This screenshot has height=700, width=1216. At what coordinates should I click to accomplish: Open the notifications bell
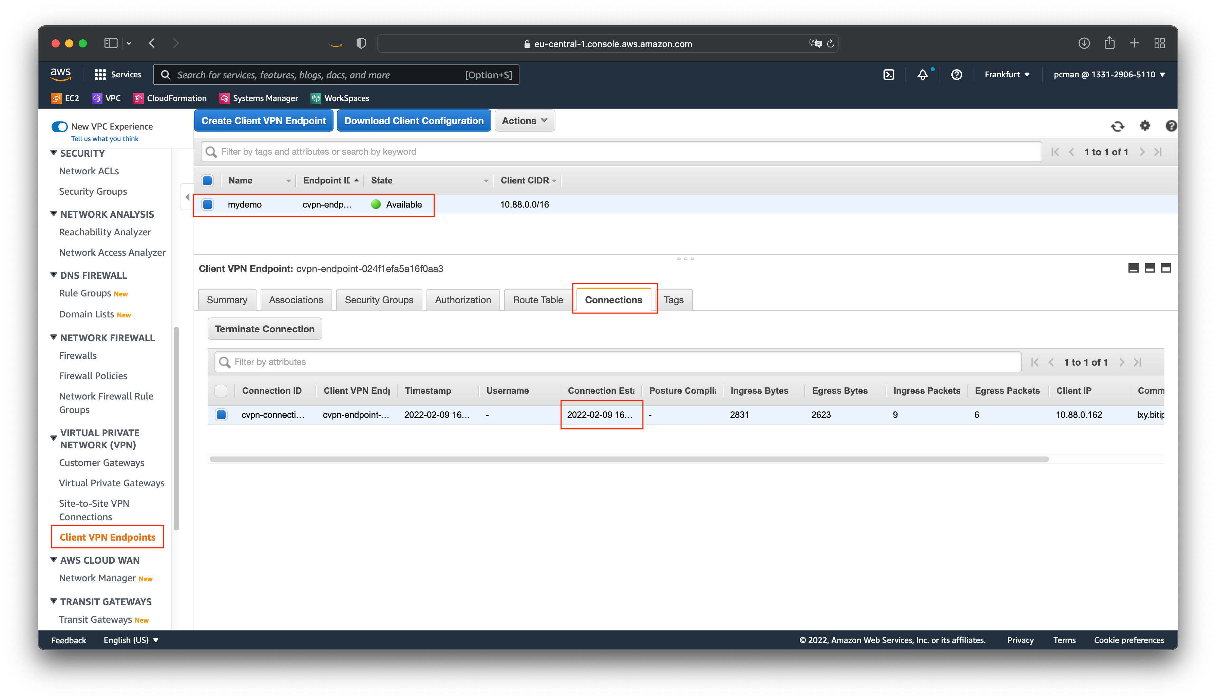(x=922, y=75)
